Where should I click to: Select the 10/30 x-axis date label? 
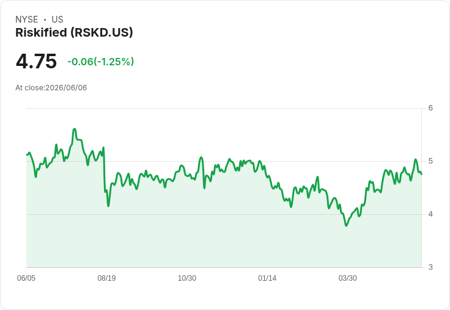tap(187, 278)
